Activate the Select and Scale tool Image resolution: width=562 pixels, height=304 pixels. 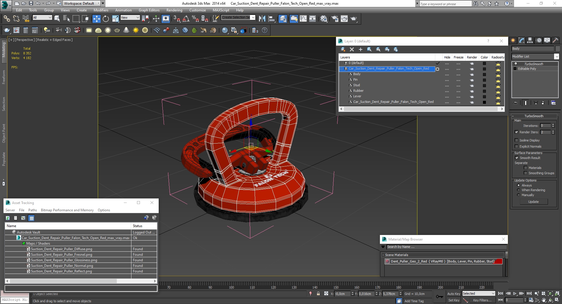(x=115, y=19)
